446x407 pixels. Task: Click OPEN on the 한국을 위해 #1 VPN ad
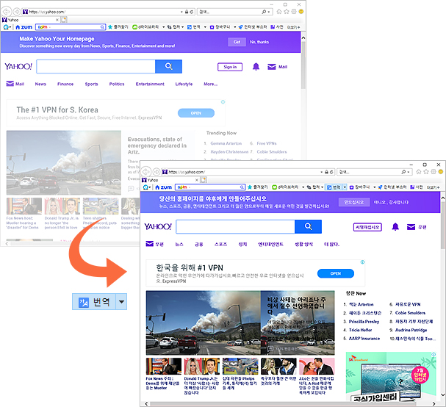(336, 273)
